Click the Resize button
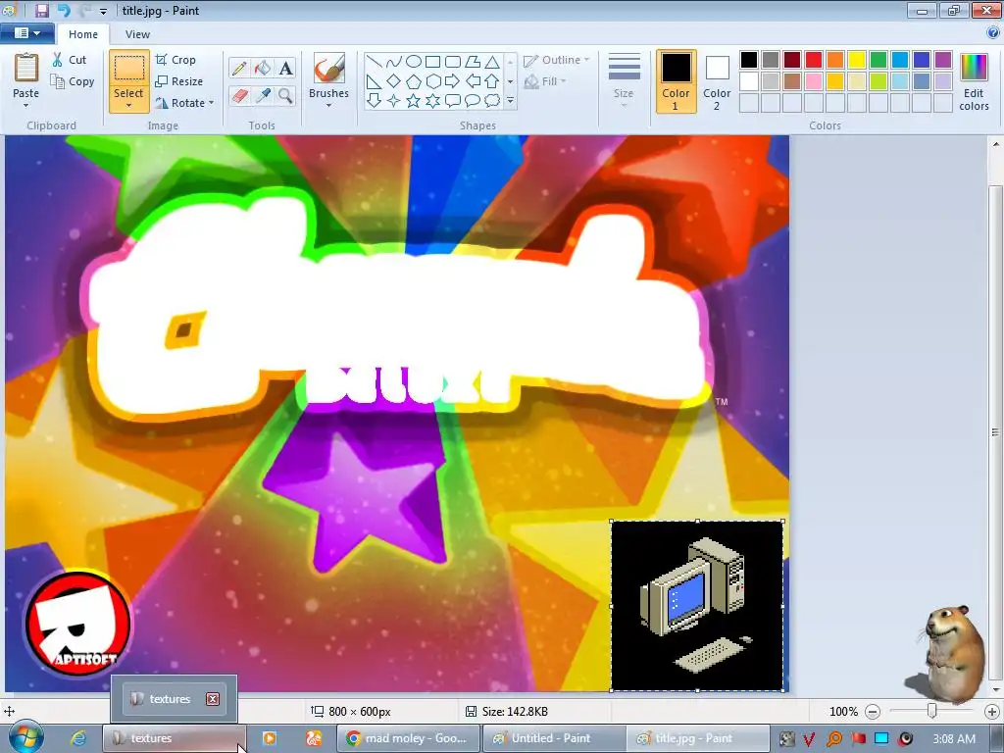 (179, 81)
